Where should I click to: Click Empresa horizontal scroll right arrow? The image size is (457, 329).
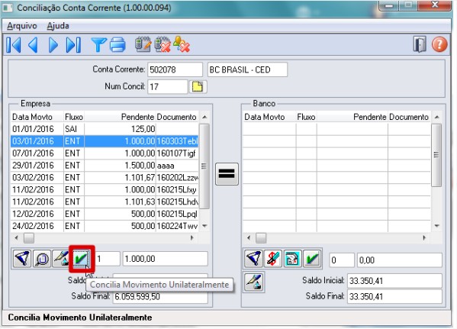pos(191,238)
